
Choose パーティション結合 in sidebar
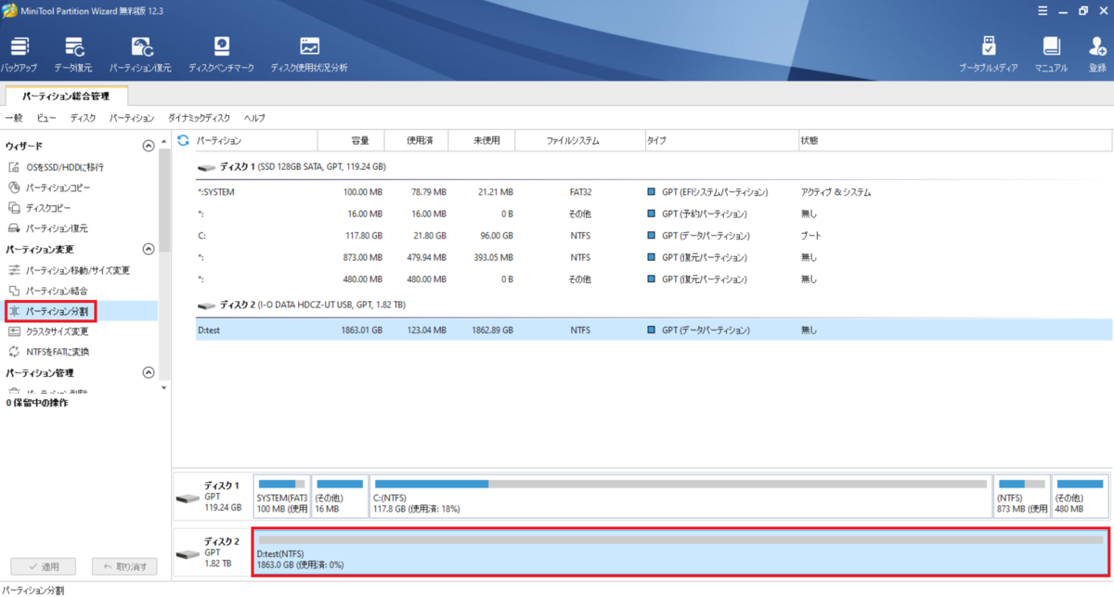pos(47,291)
